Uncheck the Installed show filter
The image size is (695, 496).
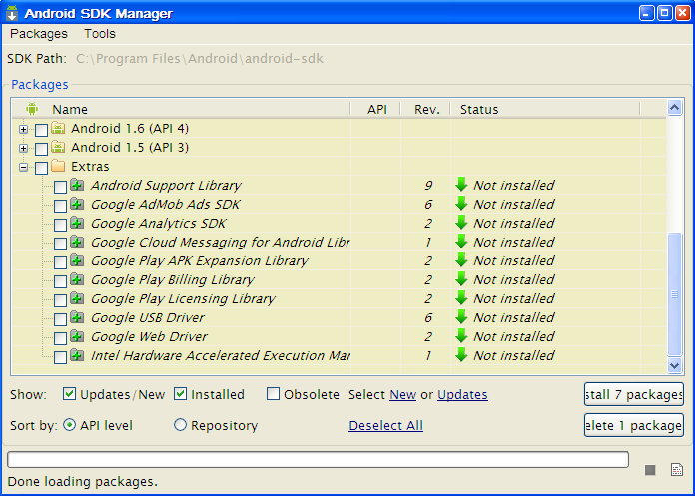coord(180,393)
